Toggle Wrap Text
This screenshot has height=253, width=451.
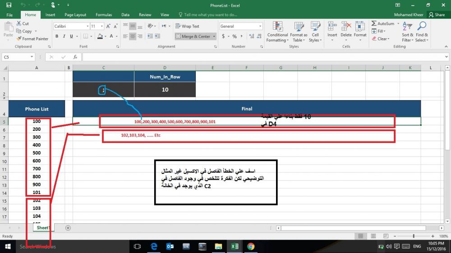tap(187, 26)
